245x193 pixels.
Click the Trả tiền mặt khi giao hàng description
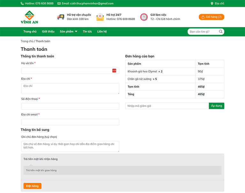[x=41, y=170]
